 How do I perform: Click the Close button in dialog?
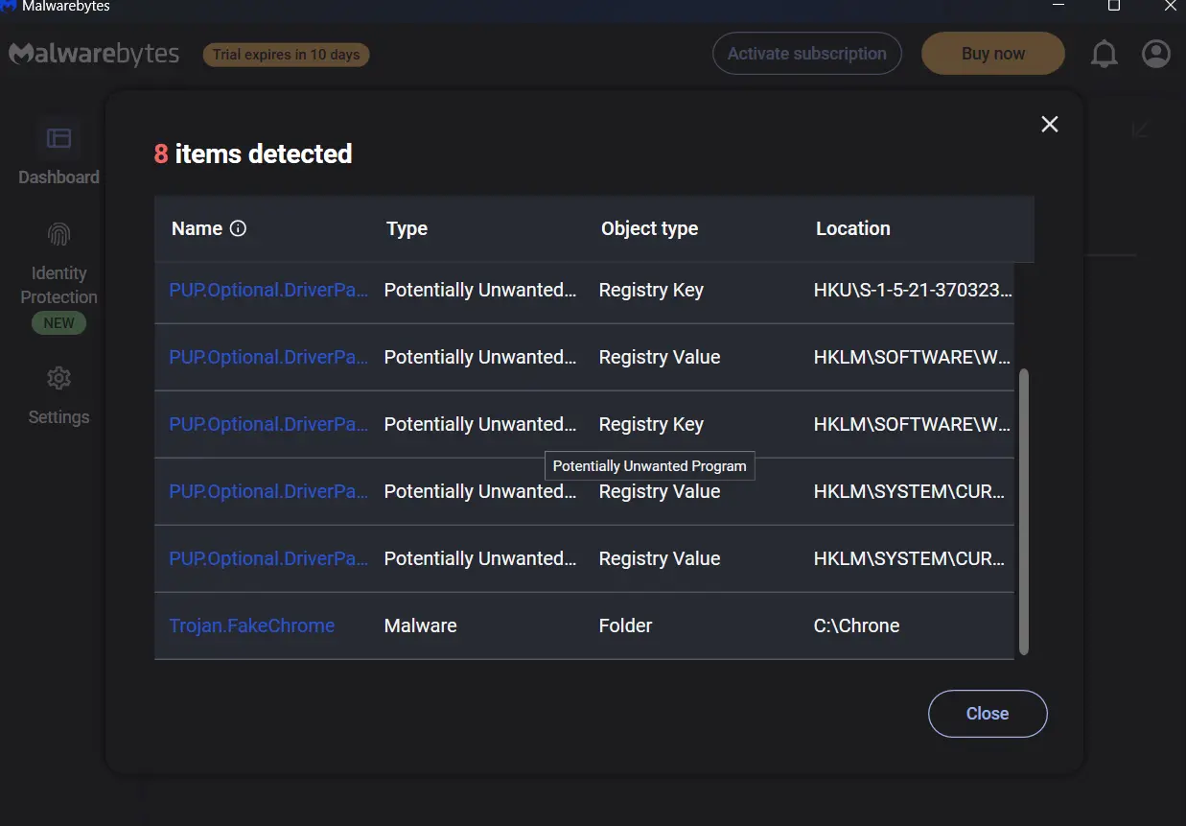pos(988,714)
